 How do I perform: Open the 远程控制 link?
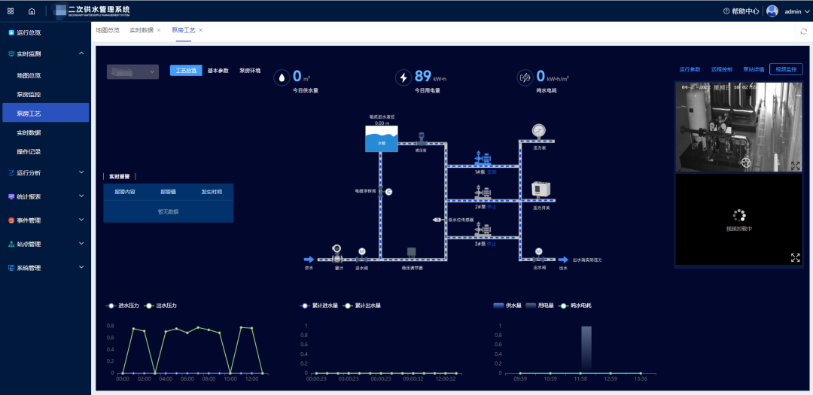(721, 69)
